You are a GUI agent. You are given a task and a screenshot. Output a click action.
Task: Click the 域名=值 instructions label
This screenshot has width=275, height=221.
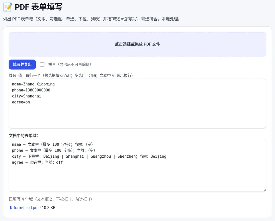pyautogui.click(x=71, y=75)
